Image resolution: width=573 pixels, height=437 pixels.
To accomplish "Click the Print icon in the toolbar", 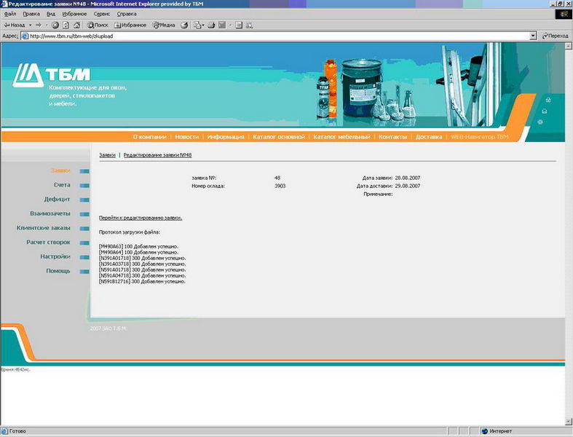I will (x=210, y=25).
